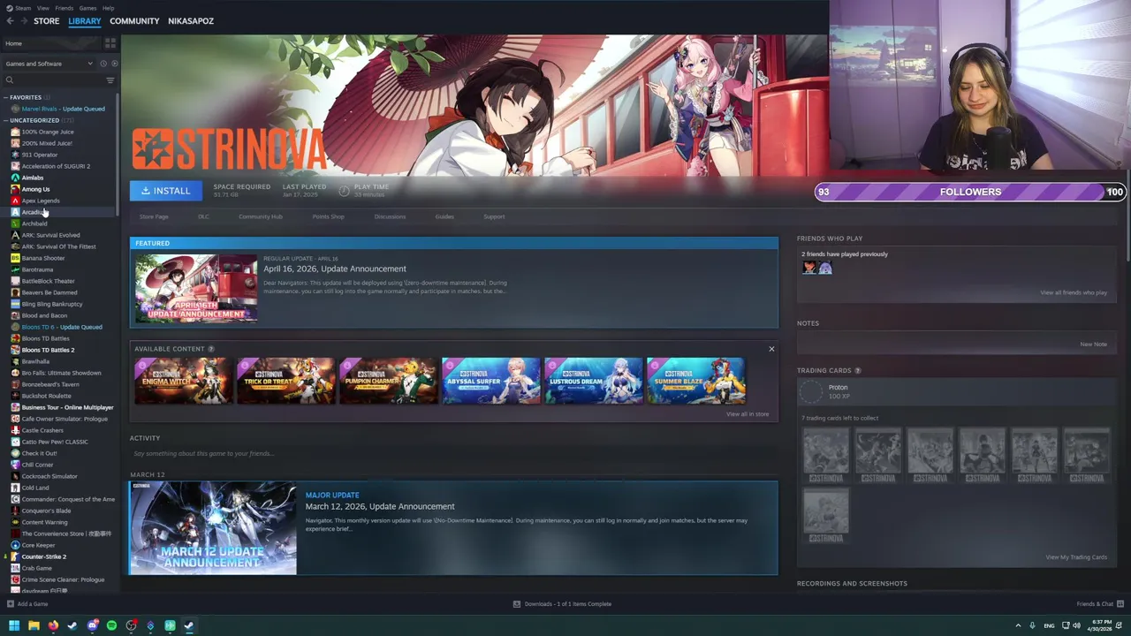The image size is (1131, 636).
Task: Click View all in store
Action: 748,414
